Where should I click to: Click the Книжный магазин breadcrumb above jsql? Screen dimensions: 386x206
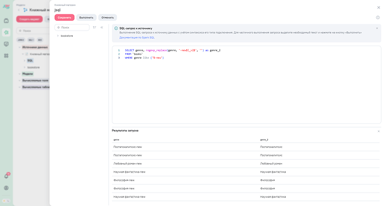coord(65,5)
